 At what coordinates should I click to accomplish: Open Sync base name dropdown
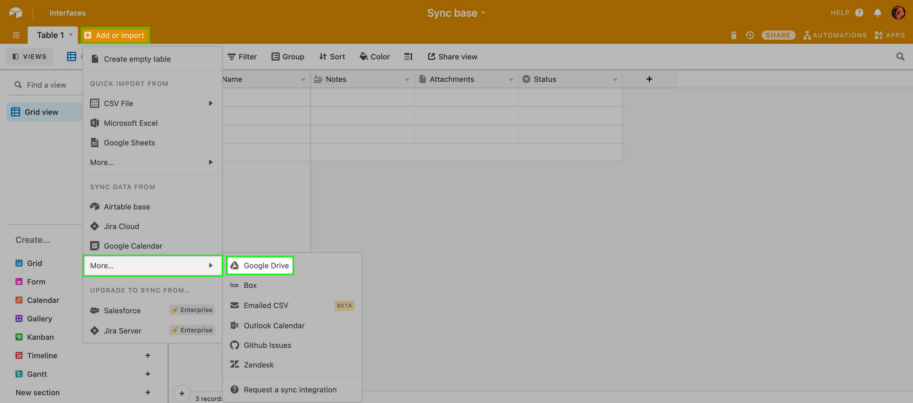click(456, 13)
